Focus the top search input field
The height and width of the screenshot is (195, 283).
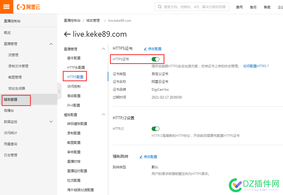tap(192, 7)
